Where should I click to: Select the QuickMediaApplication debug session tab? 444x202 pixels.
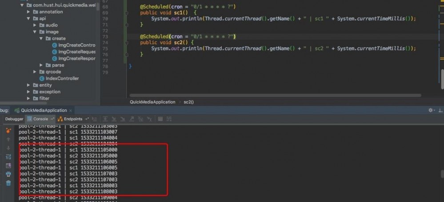(x=43, y=110)
